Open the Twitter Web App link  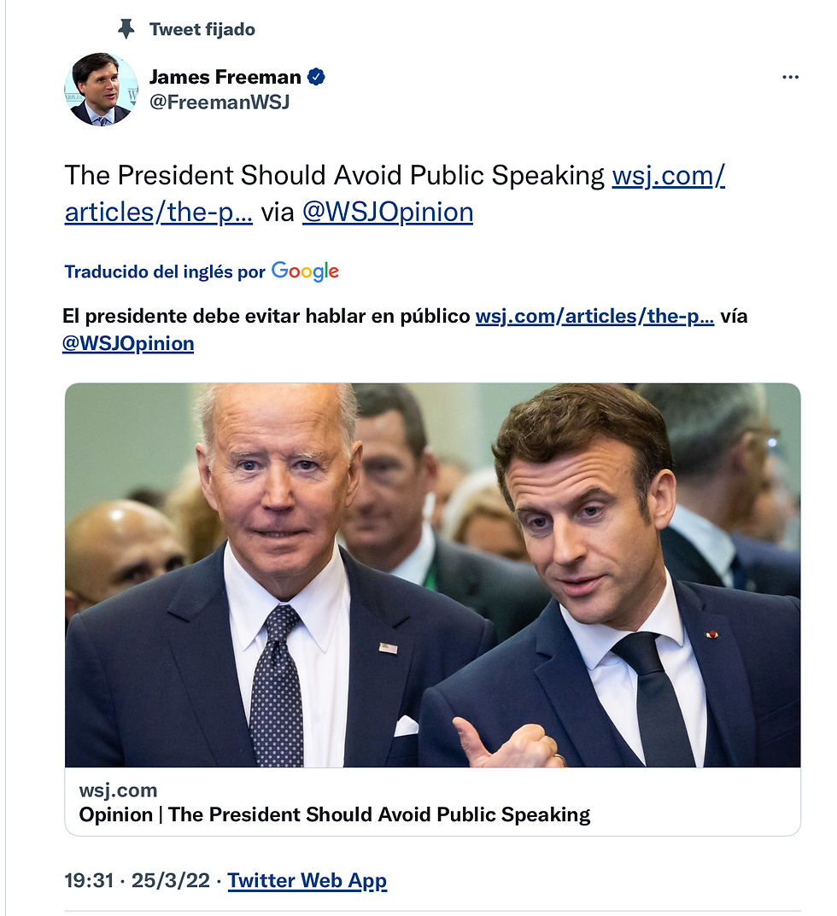pyautogui.click(x=307, y=881)
